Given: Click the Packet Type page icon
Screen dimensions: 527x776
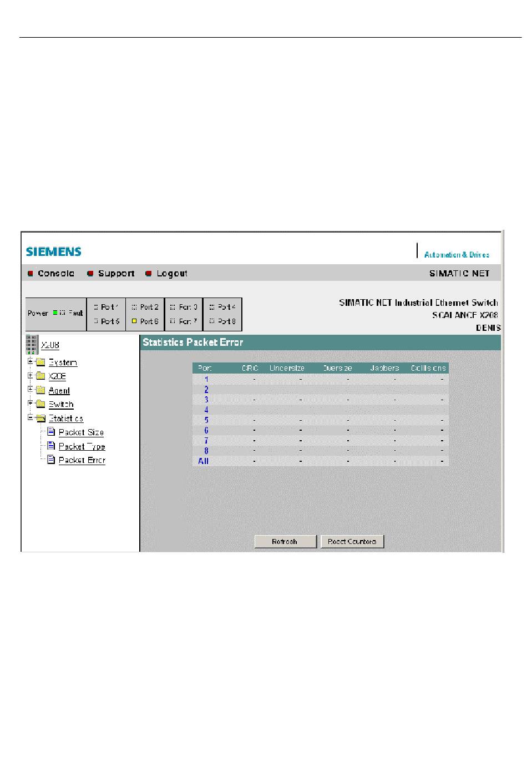Looking at the screenshot, I should click(x=51, y=445).
